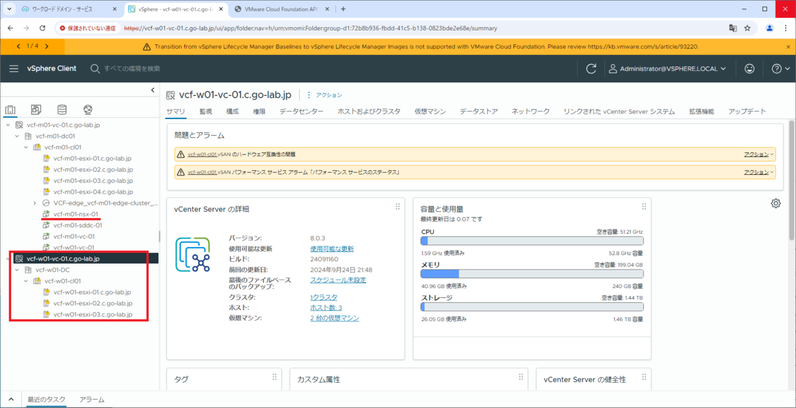796x408 pixels.
Task: Open the Administrator@VSPHERE.LOCAL user dropdown
Action: [667, 69]
